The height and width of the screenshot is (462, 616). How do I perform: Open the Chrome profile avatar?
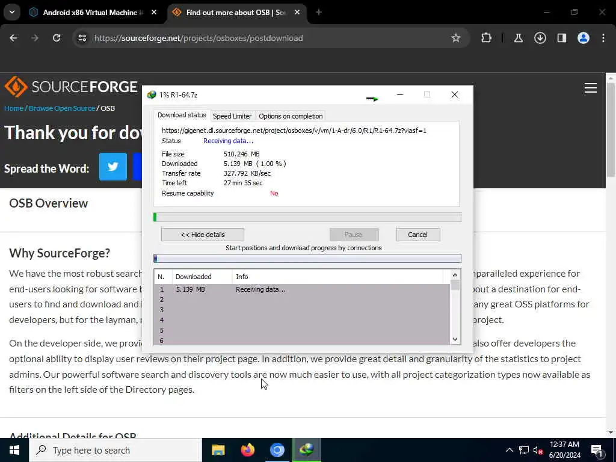584,38
